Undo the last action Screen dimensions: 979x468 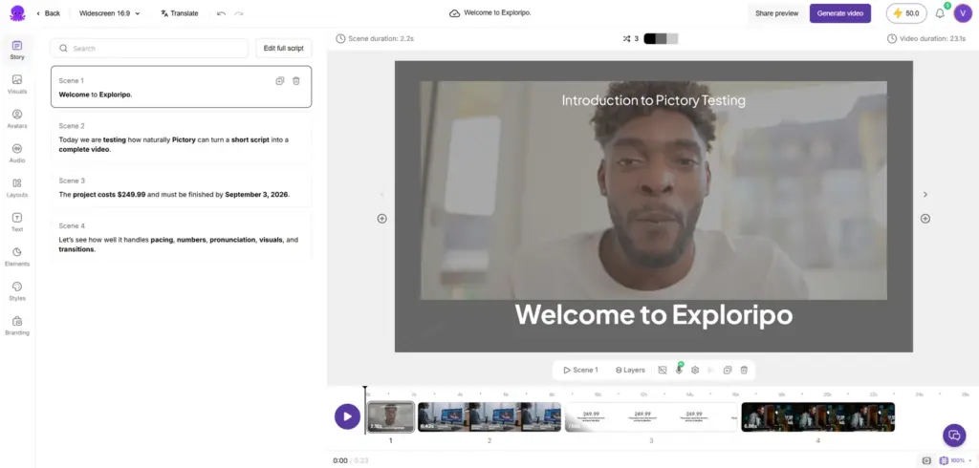[221, 13]
